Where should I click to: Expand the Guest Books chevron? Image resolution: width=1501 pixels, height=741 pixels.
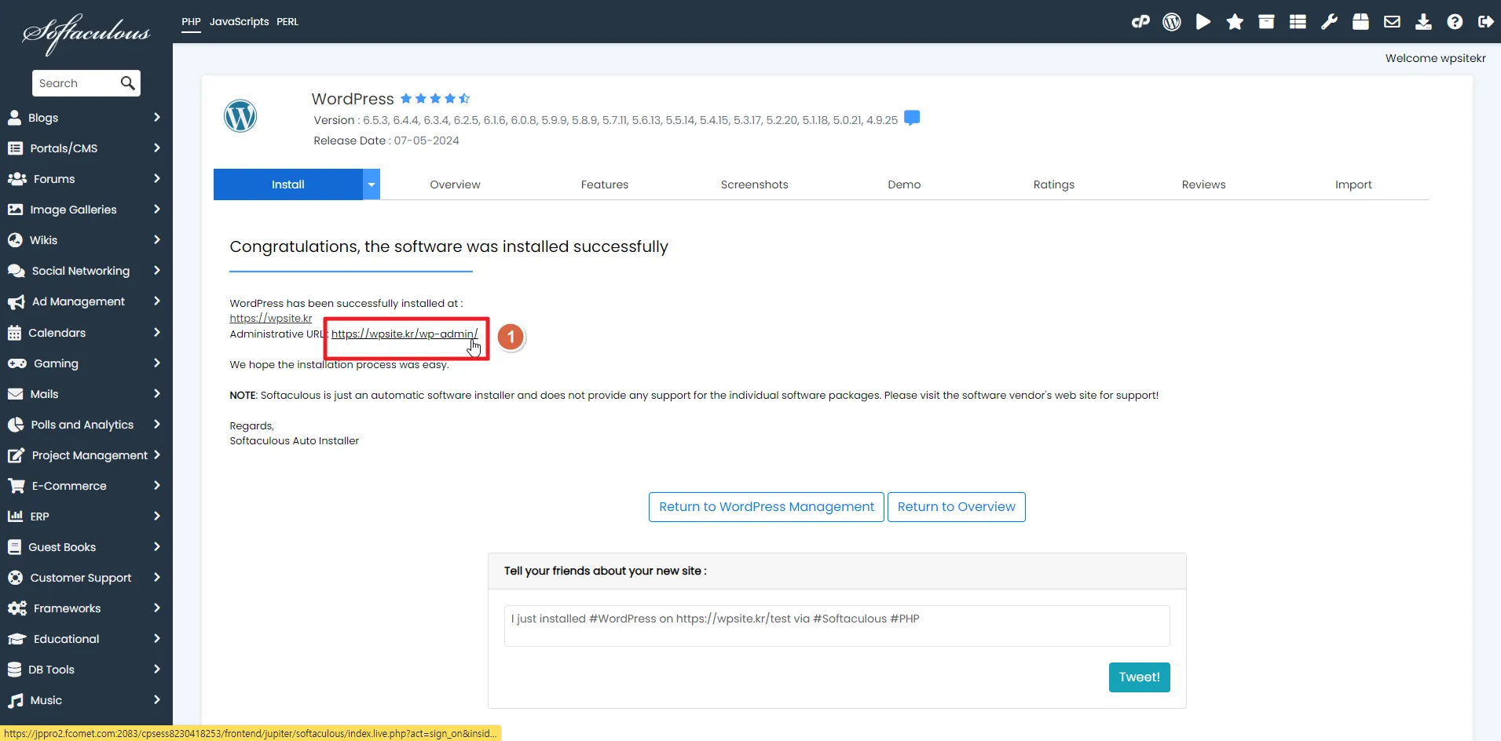tap(157, 547)
